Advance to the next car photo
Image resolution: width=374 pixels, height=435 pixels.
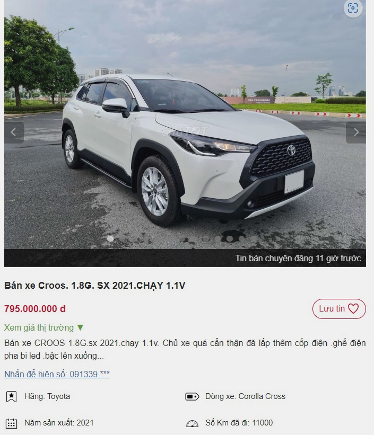coord(356,132)
